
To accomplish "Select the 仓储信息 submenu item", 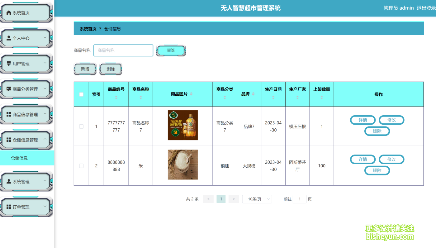I will 19,158.
